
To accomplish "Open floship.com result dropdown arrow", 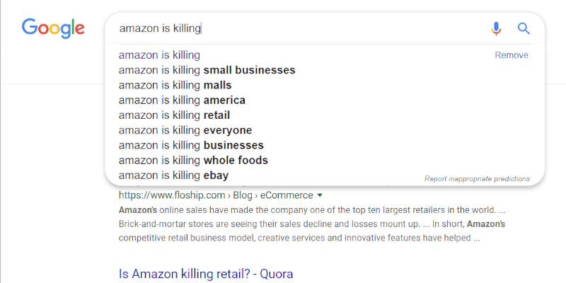I will (x=319, y=196).
